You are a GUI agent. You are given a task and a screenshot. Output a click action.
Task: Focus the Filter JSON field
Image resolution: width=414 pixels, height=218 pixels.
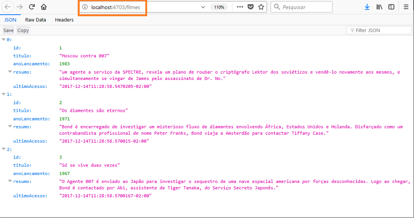coord(379,30)
